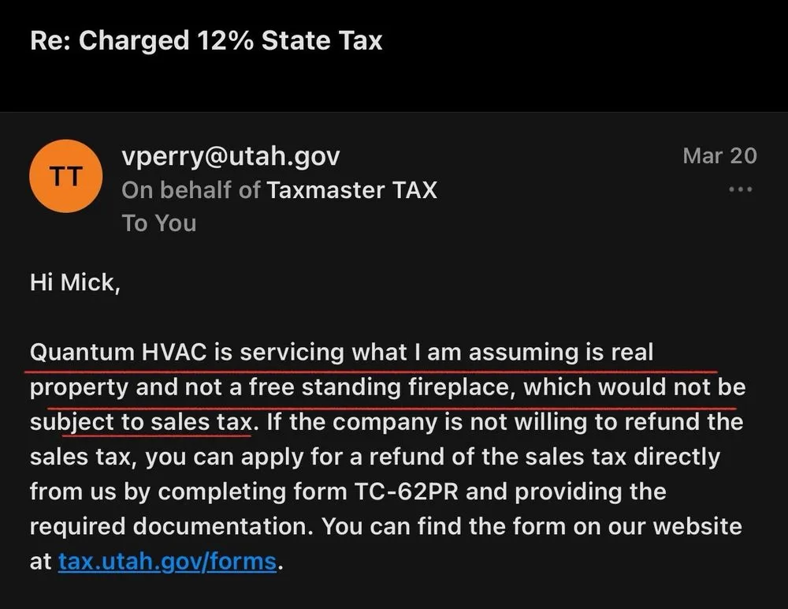Tap the sender address vperry@utah.gov
The height and width of the screenshot is (609, 788).
click(x=230, y=156)
